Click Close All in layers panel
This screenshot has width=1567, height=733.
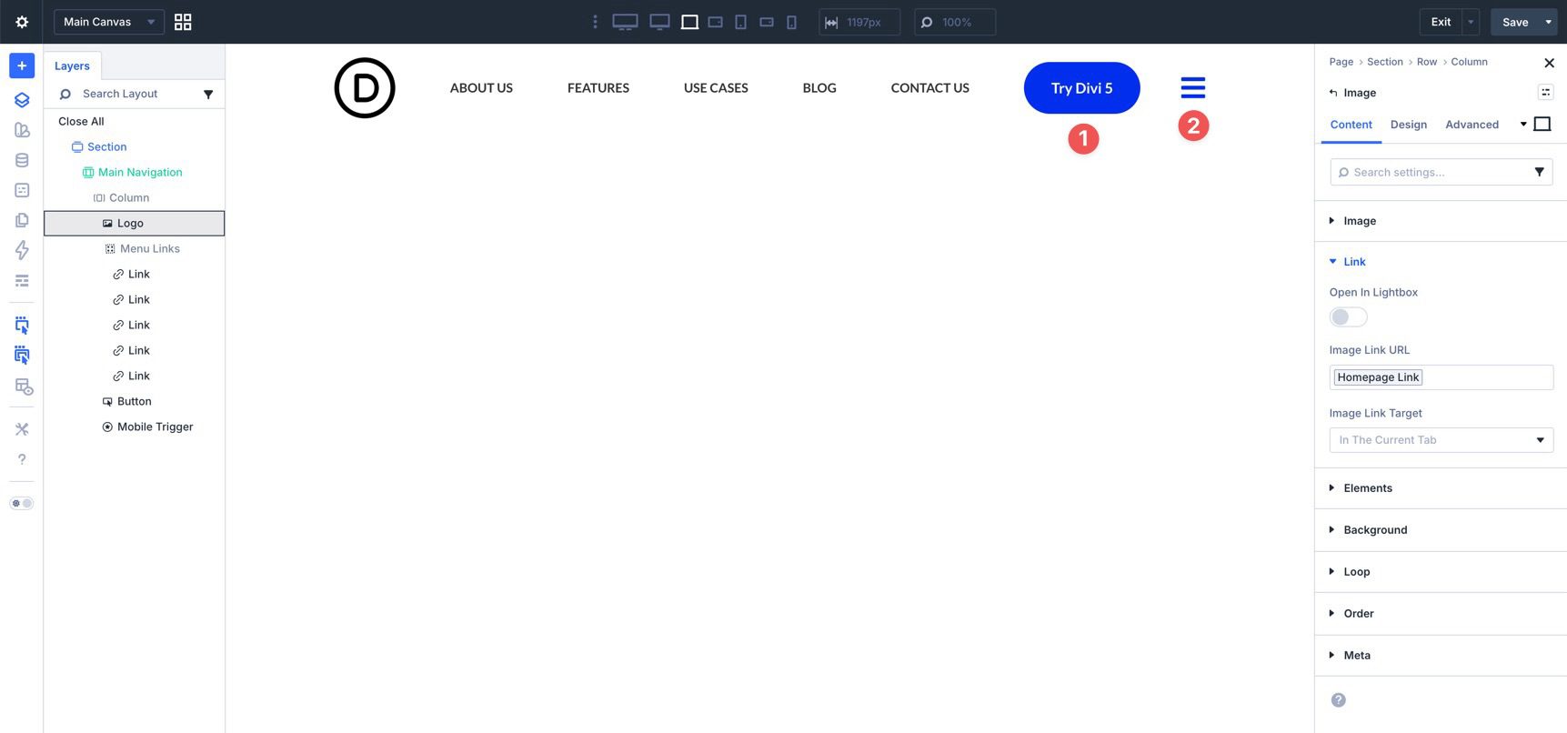(x=81, y=121)
